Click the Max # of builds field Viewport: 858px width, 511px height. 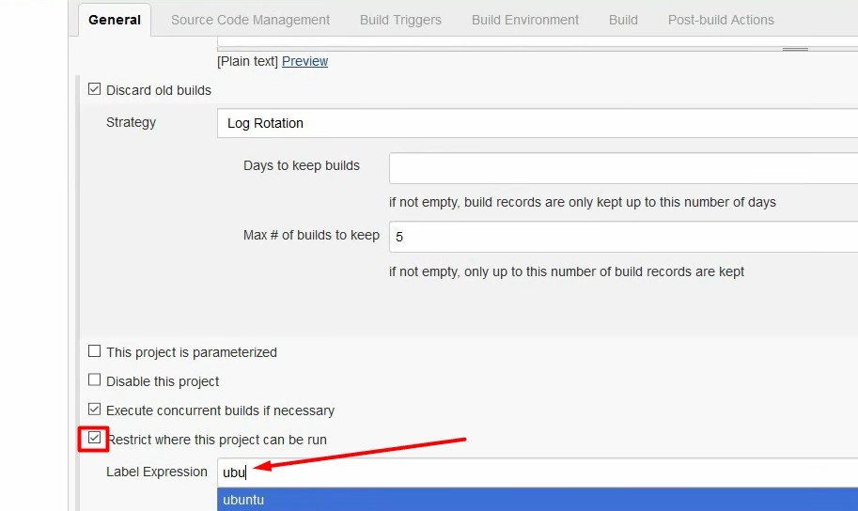[623, 237]
